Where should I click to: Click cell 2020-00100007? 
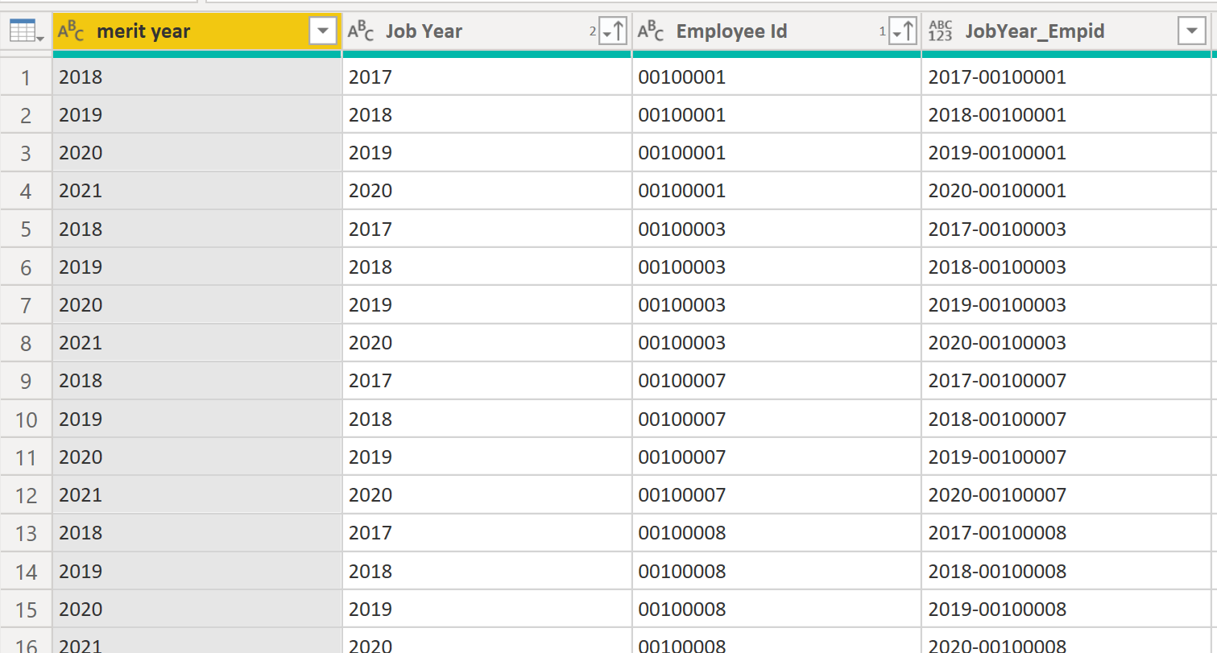pyautogui.click(x=1067, y=495)
